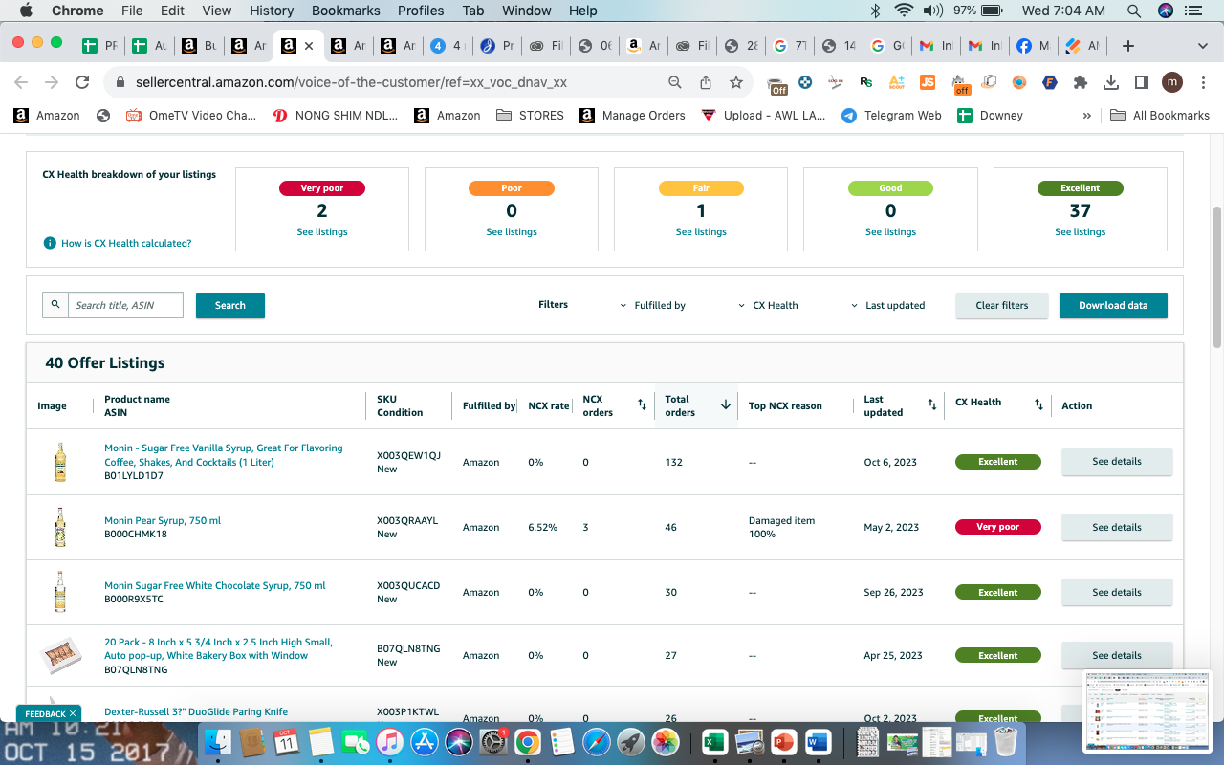The height and width of the screenshot is (765, 1224).
Task: Open Microsoft Word from the Dock
Action: pos(818,741)
